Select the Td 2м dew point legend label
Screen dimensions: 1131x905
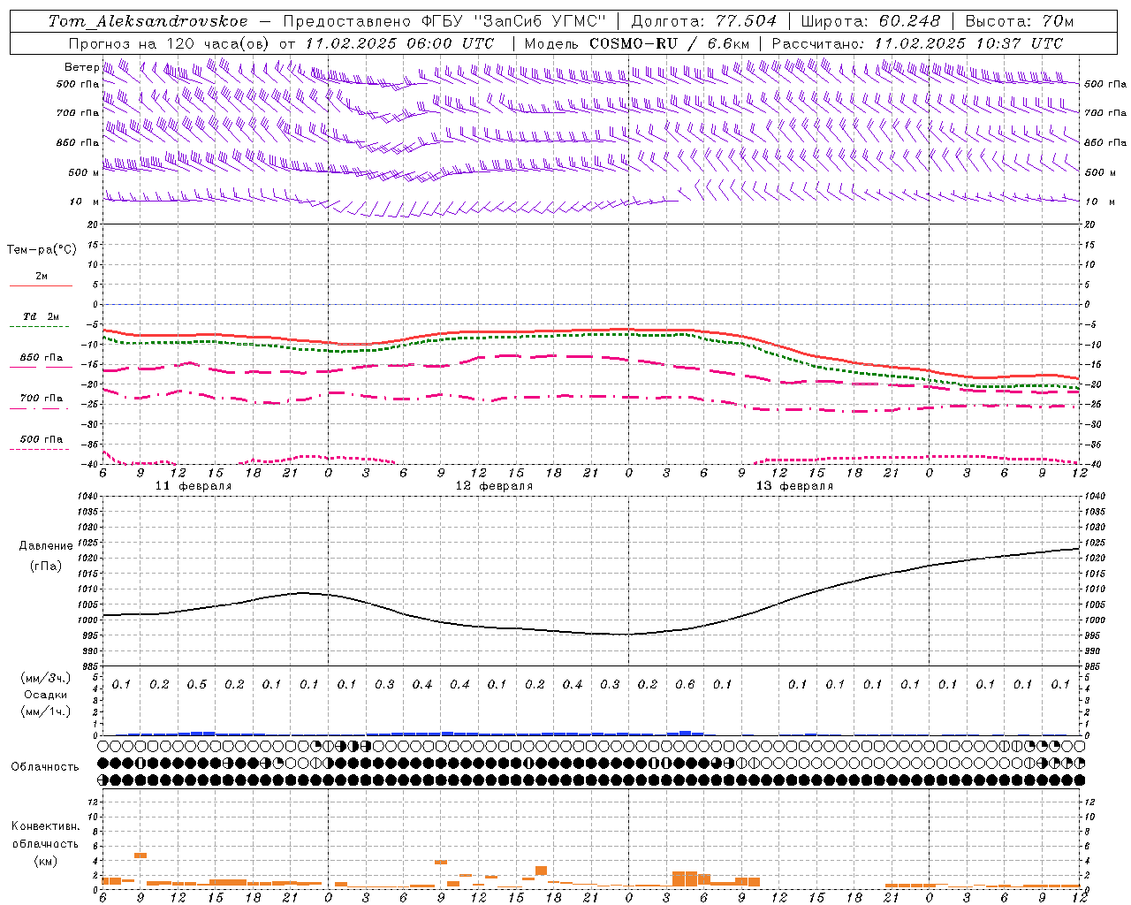[x=42, y=316]
